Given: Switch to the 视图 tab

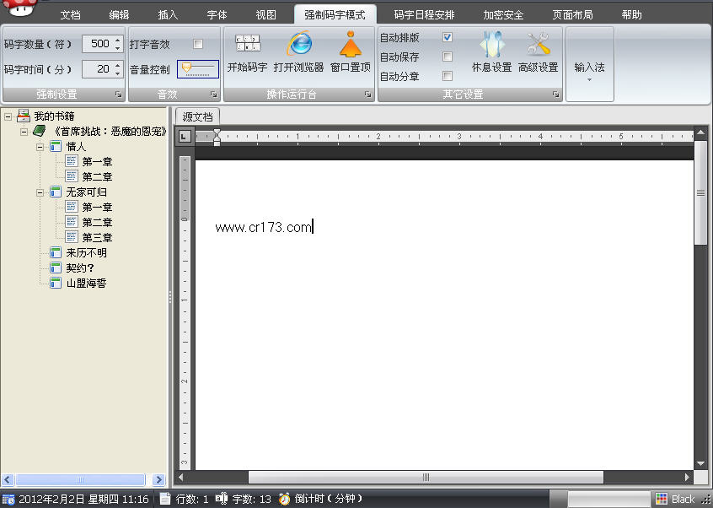Looking at the screenshot, I should click(265, 14).
